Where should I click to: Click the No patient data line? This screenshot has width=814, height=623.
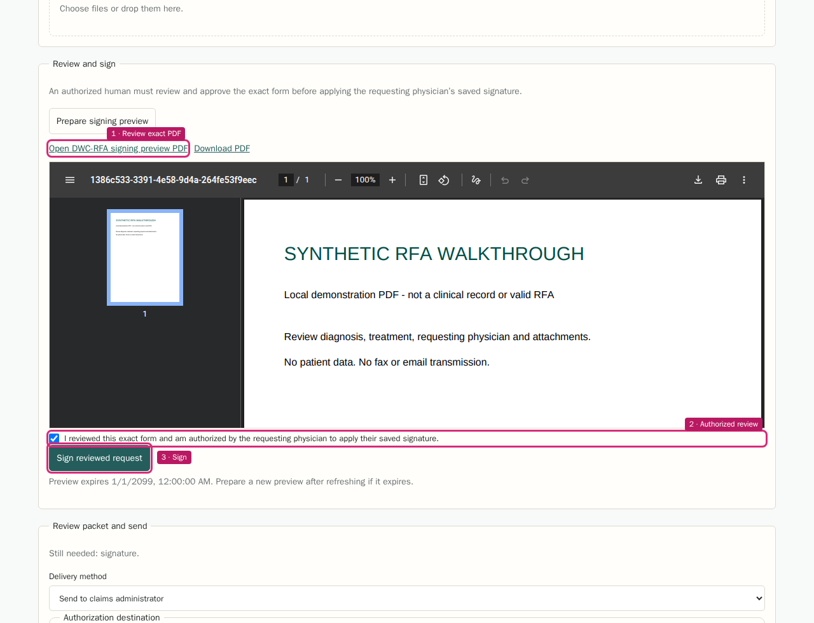pyautogui.click(x=387, y=362)
